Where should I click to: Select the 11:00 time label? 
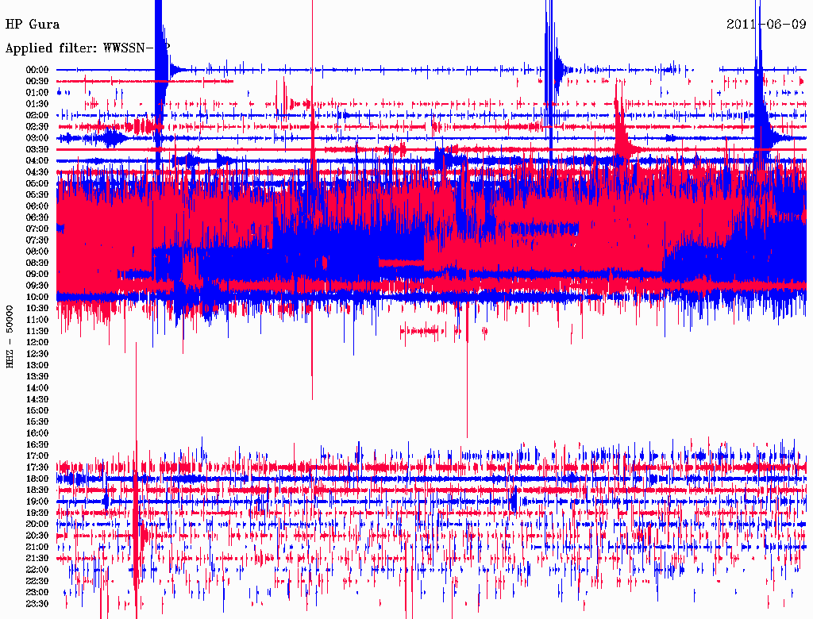pos(37,320)
